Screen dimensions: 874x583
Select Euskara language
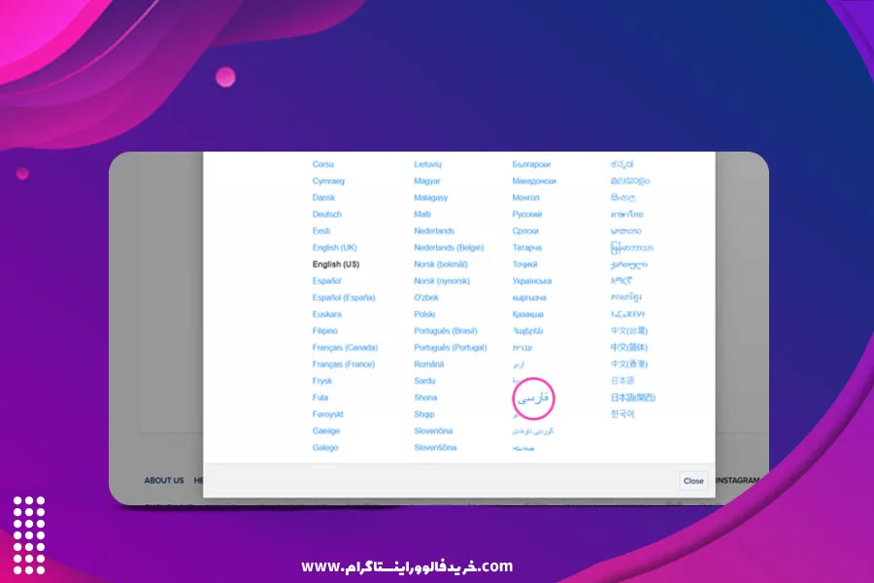click(326, 314)
